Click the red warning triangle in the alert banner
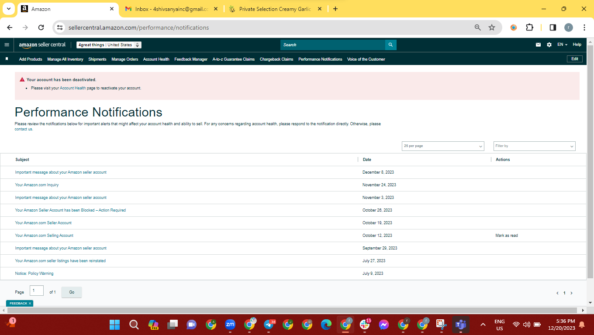 click(x=22, y=80)
